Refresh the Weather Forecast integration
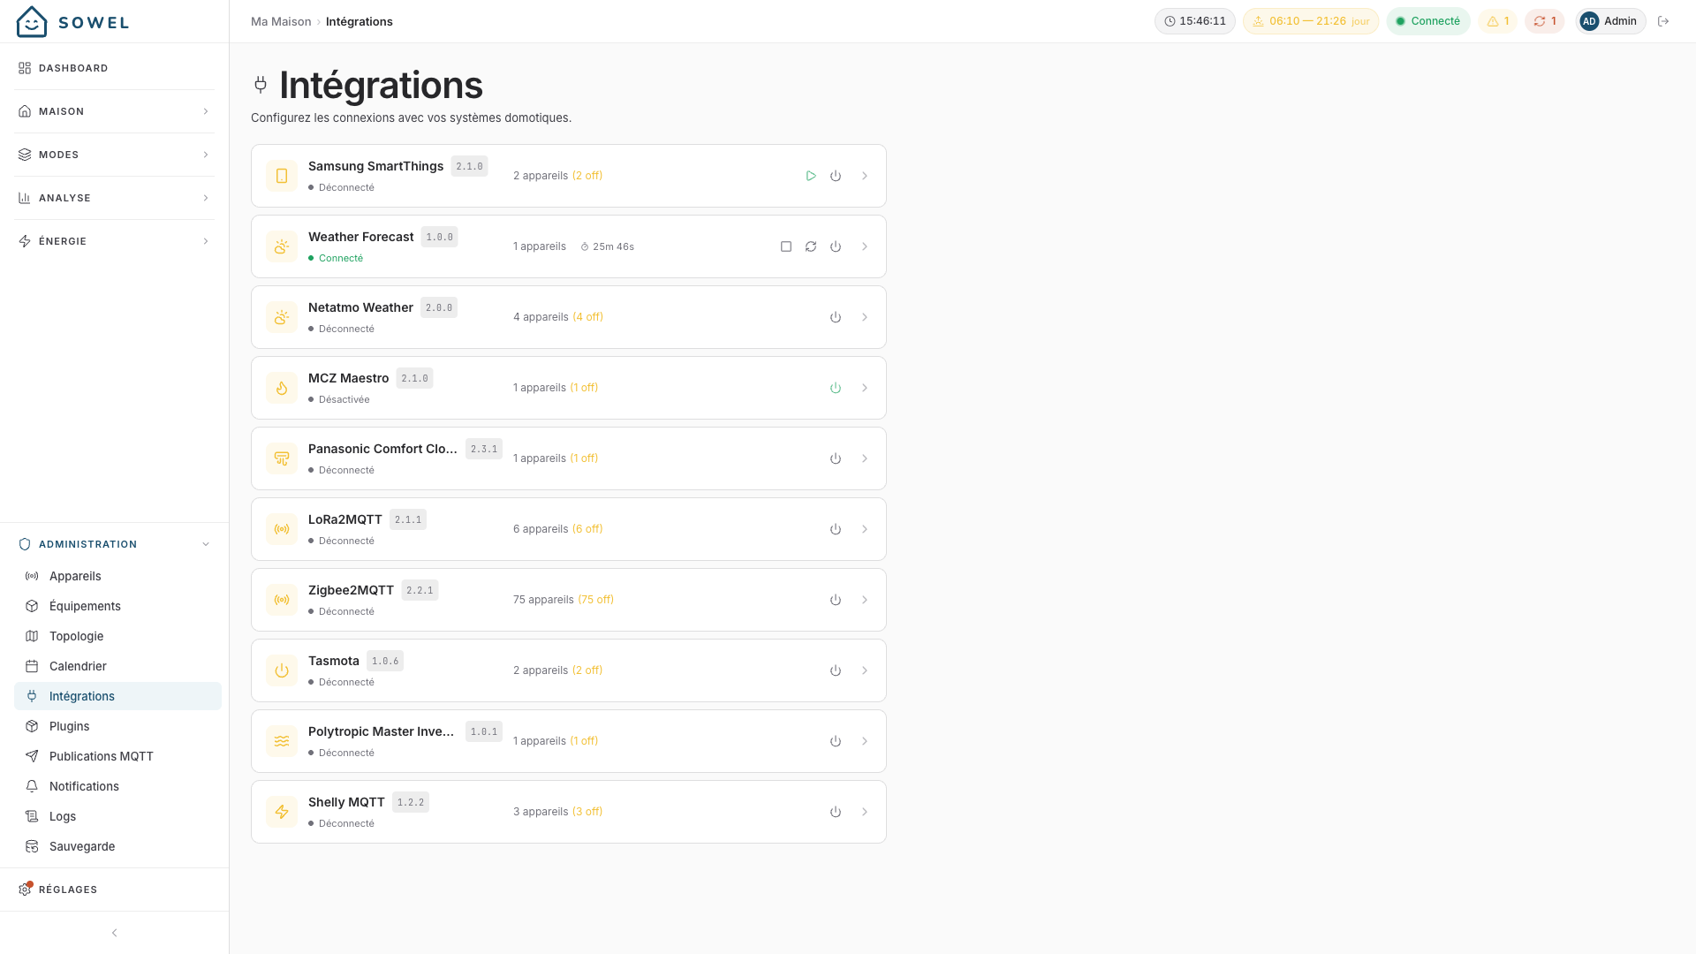This screenshot has height=954, width=1696. point(811,246)
